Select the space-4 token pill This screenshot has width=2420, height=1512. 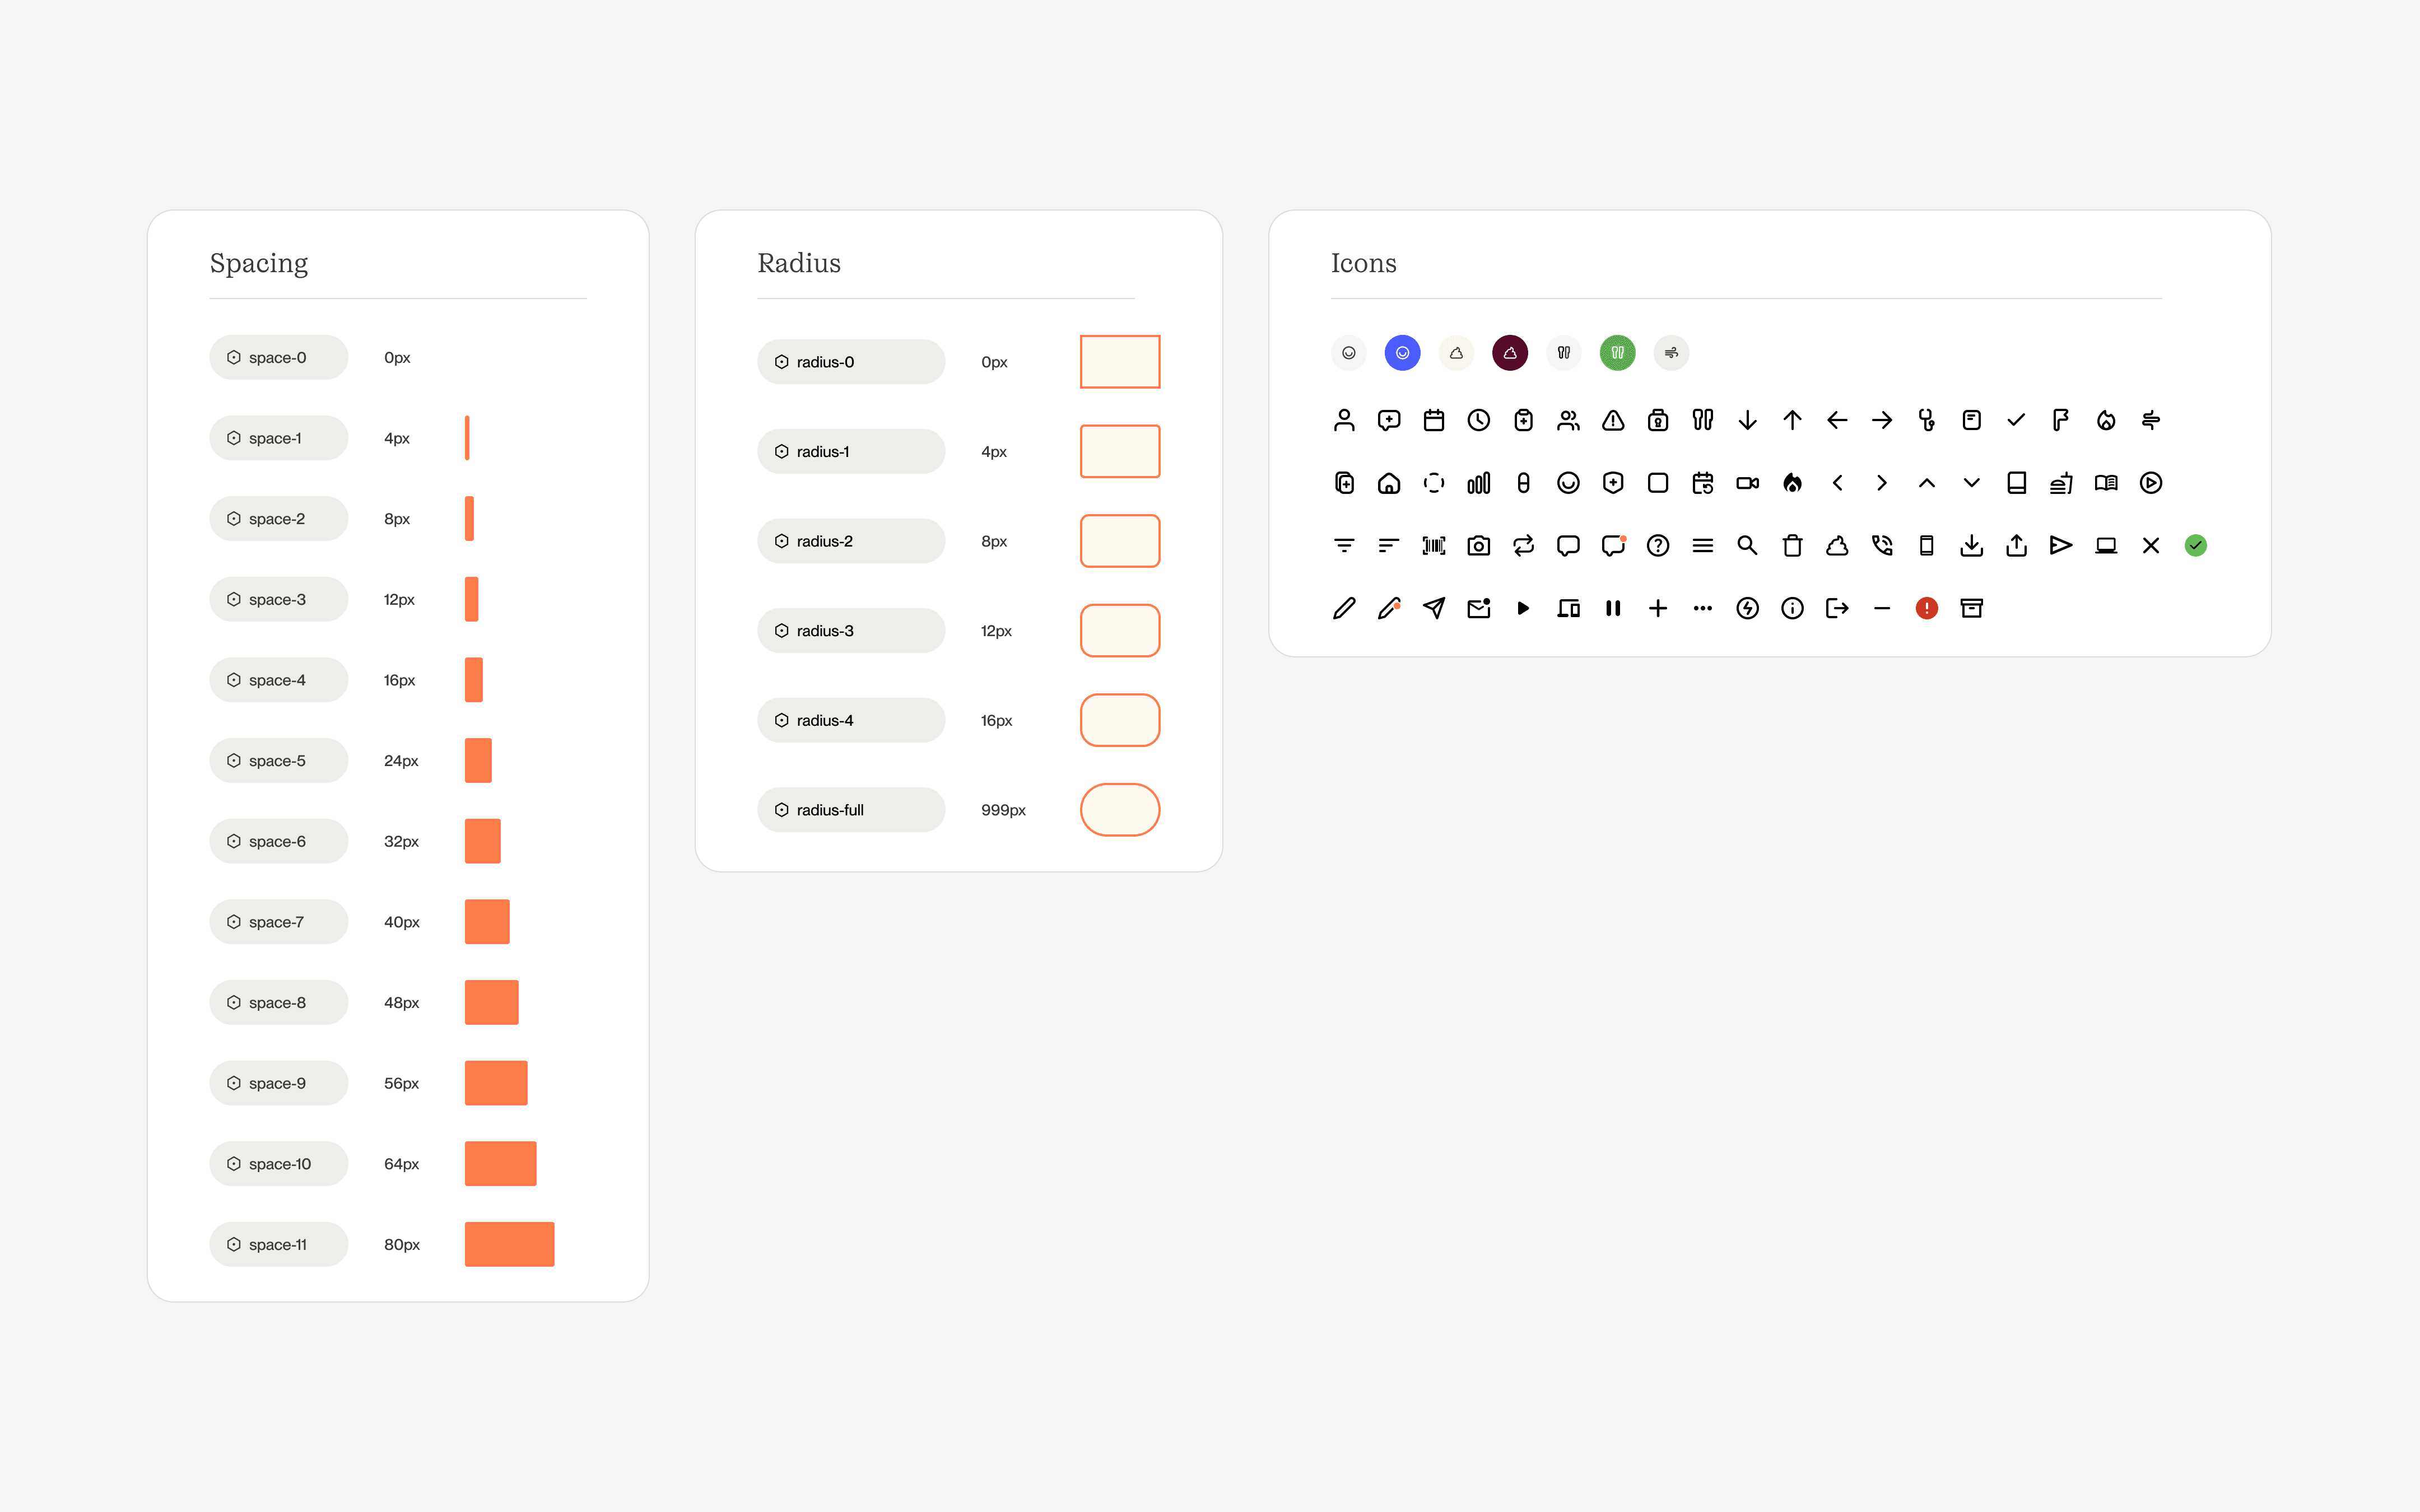[278, 680]
